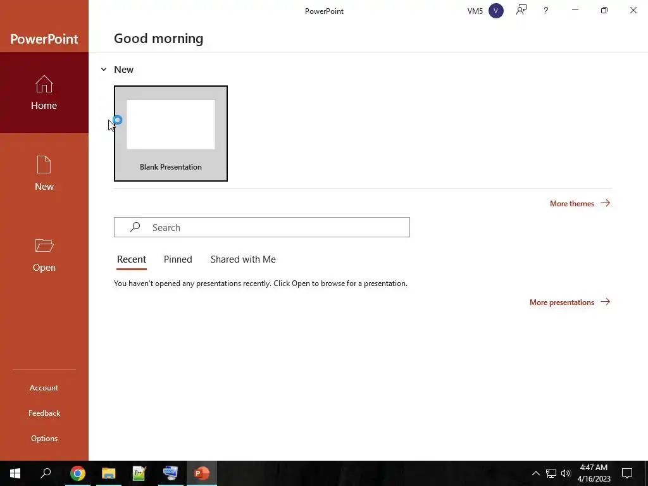
Task: Click the More presentations link
Action: (570, 302)
